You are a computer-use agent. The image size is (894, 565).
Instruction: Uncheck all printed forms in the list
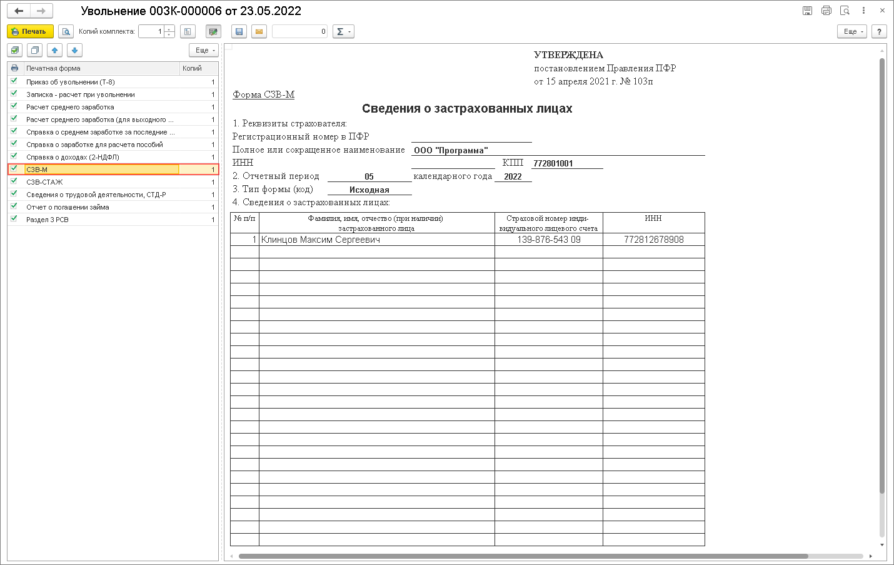pyautogui.click(x=35, y=50)
